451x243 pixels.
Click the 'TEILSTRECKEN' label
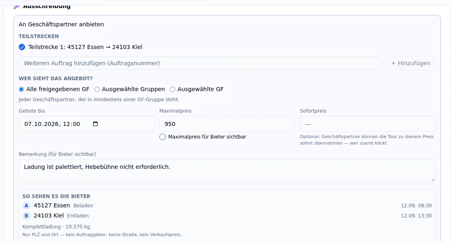[x=39, y=36]
